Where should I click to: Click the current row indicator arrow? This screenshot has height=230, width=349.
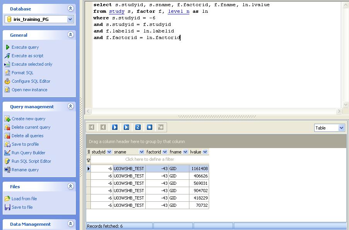(89, 169)
